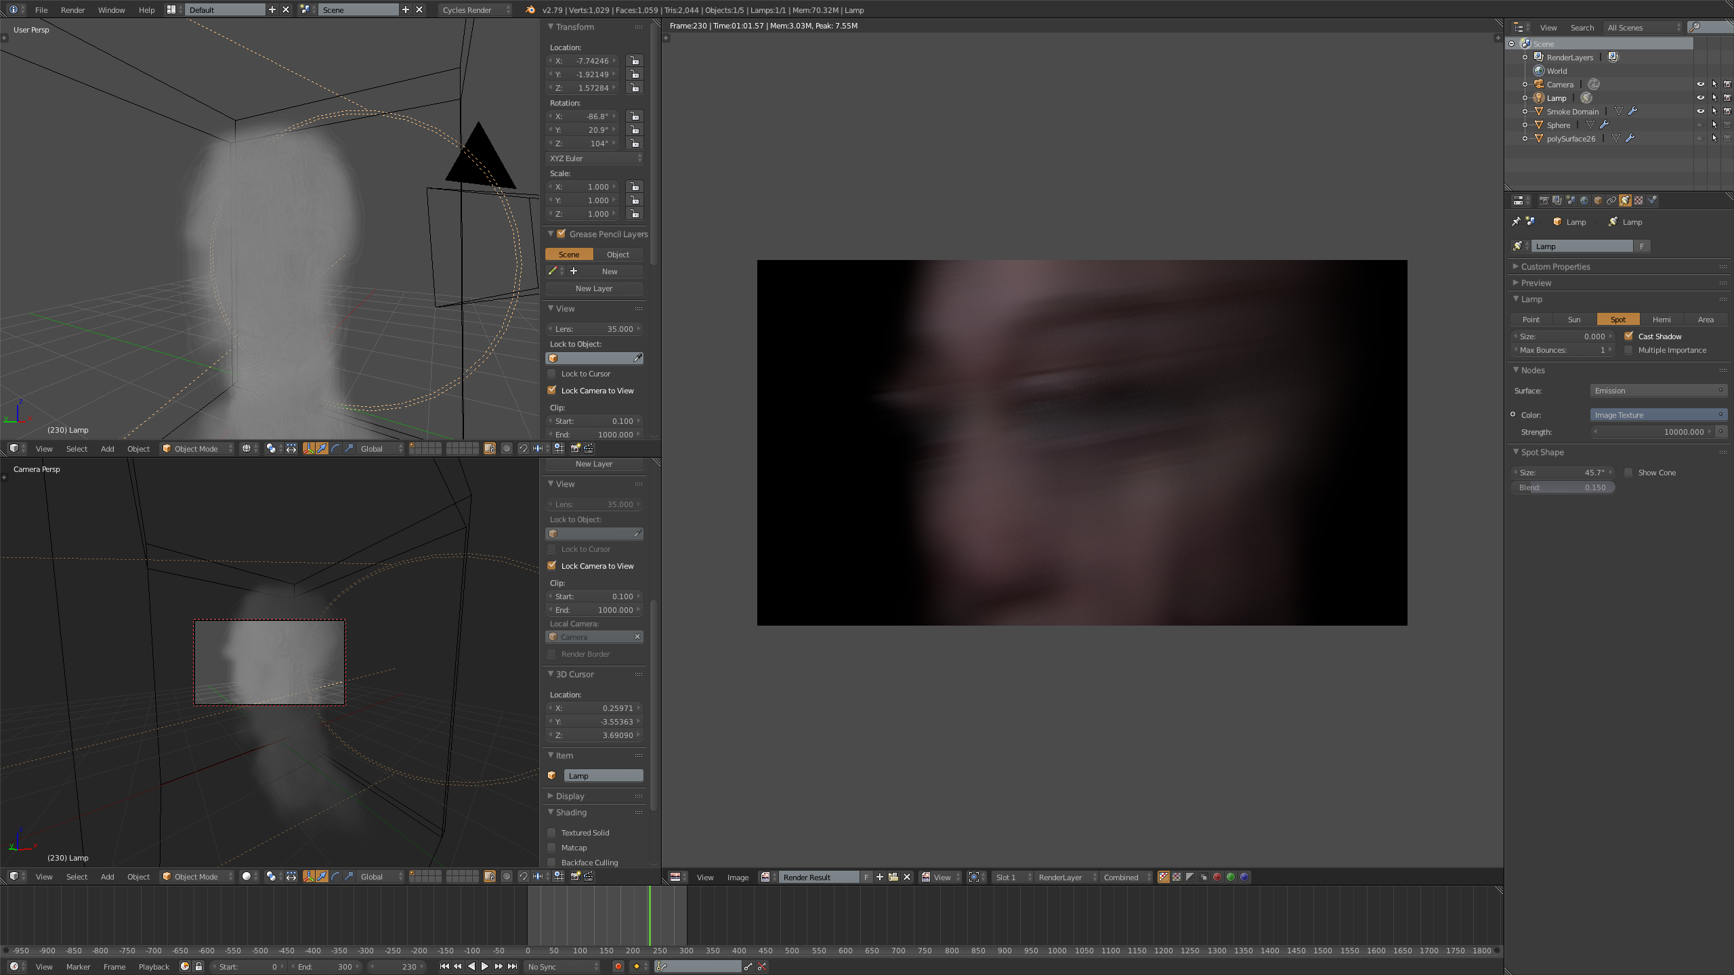The image size is (1734, 975).
Task: Click the Smoke Domain modifier wrench icon
Action: click(x=1633, y=111)
